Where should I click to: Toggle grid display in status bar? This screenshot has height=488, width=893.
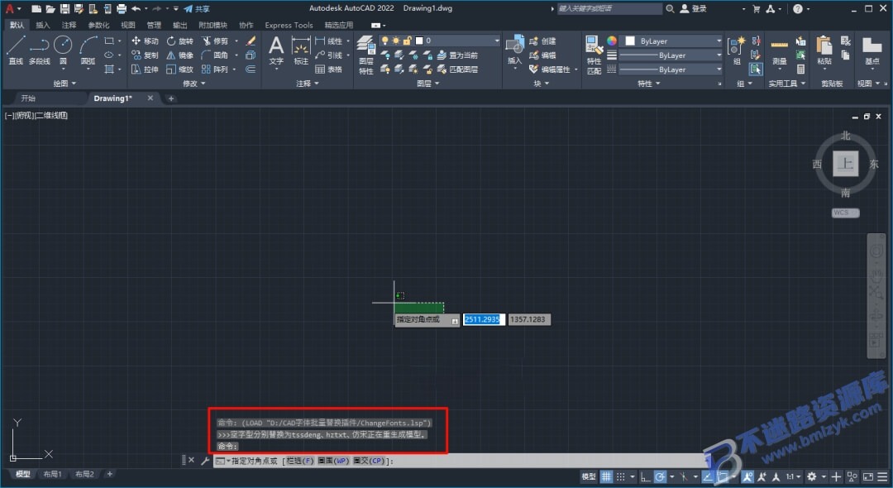click(x=607, y=476)
